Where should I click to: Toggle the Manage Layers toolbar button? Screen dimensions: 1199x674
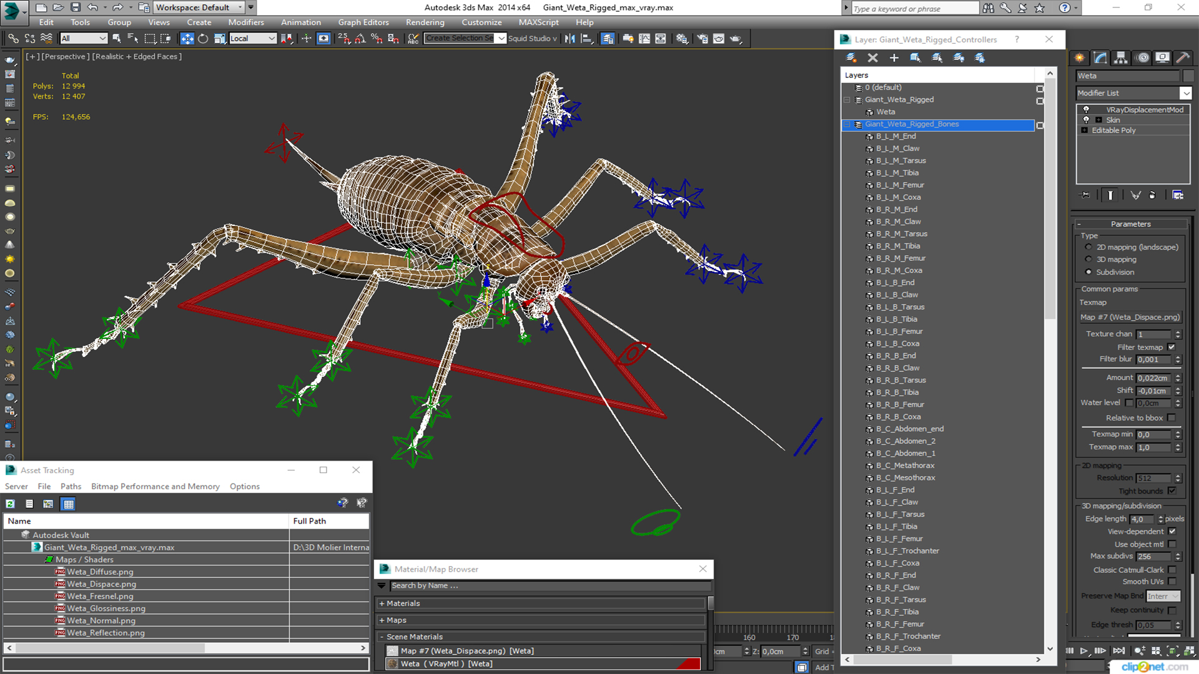(607, 39)
